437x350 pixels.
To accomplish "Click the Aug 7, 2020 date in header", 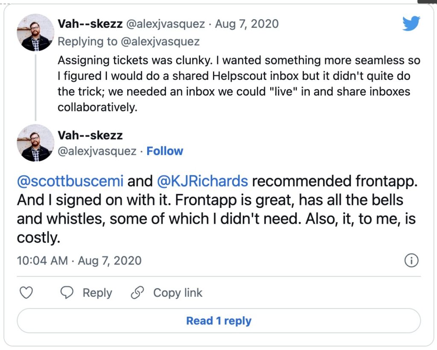I will point(247,24).
